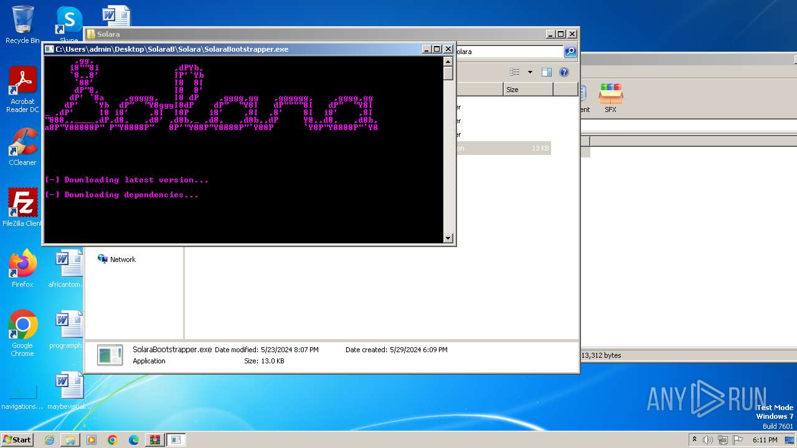
Task: Click Date modified value in details pane
Action: click(290, 350)
